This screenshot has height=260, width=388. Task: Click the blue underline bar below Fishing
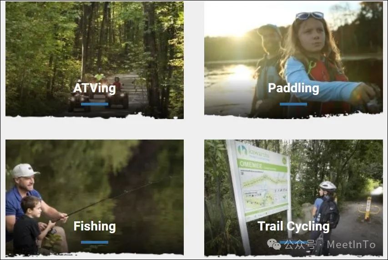pos(95,242)
